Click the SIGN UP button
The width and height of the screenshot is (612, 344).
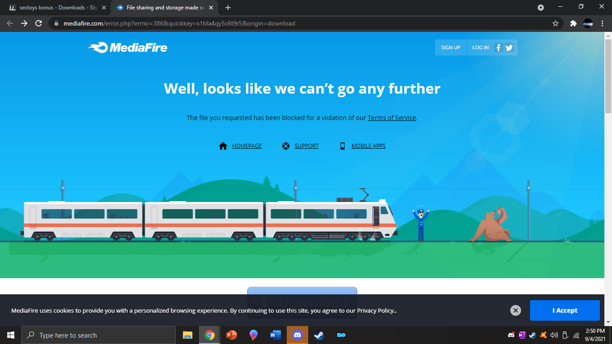click(x=451, y=47)
